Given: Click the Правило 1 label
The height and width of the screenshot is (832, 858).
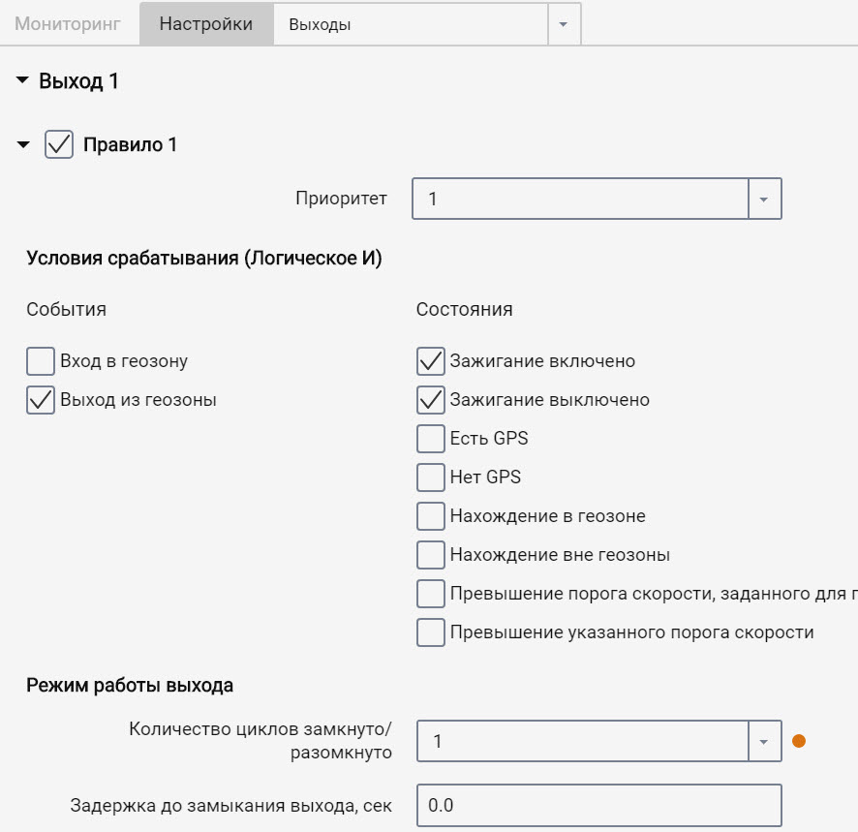Looking at the screenshot, I should [x=130, y=145].
